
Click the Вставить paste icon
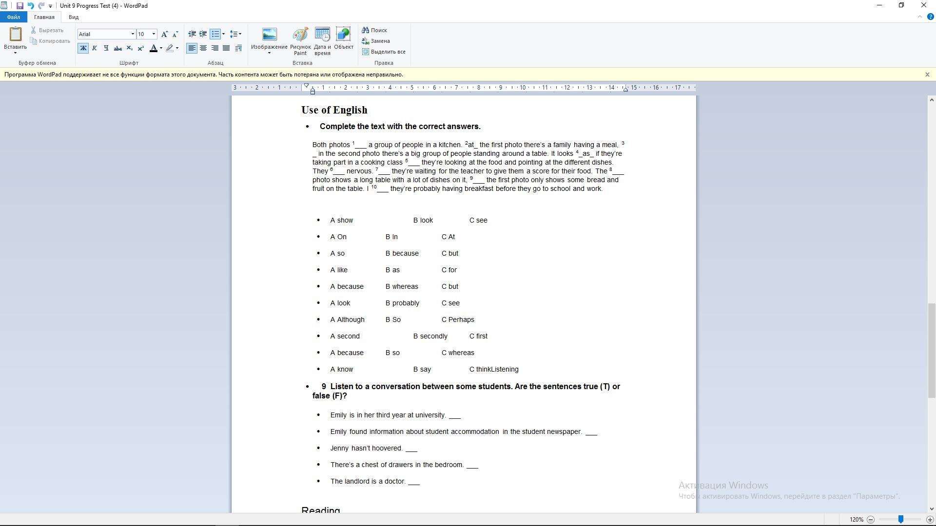(x=15, y=34)
